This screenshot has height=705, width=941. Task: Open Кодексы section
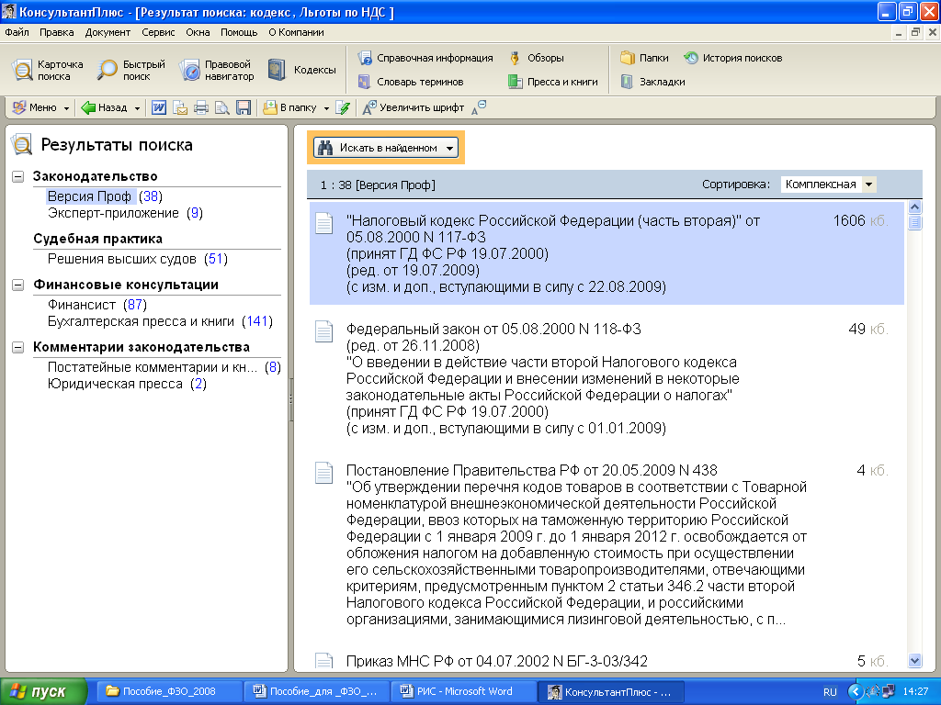tap(301, 70)
